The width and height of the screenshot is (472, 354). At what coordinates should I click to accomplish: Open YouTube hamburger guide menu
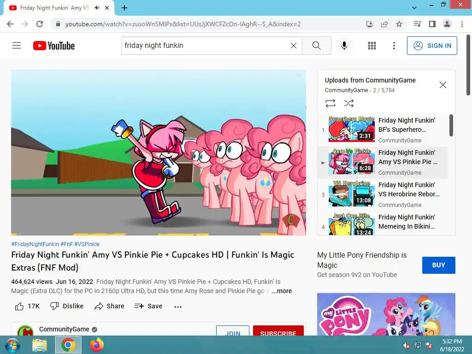pyautogui.click(x=17, y=46)
